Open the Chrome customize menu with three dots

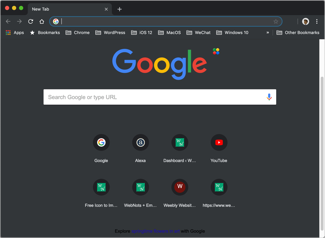(x=317, y=21)
